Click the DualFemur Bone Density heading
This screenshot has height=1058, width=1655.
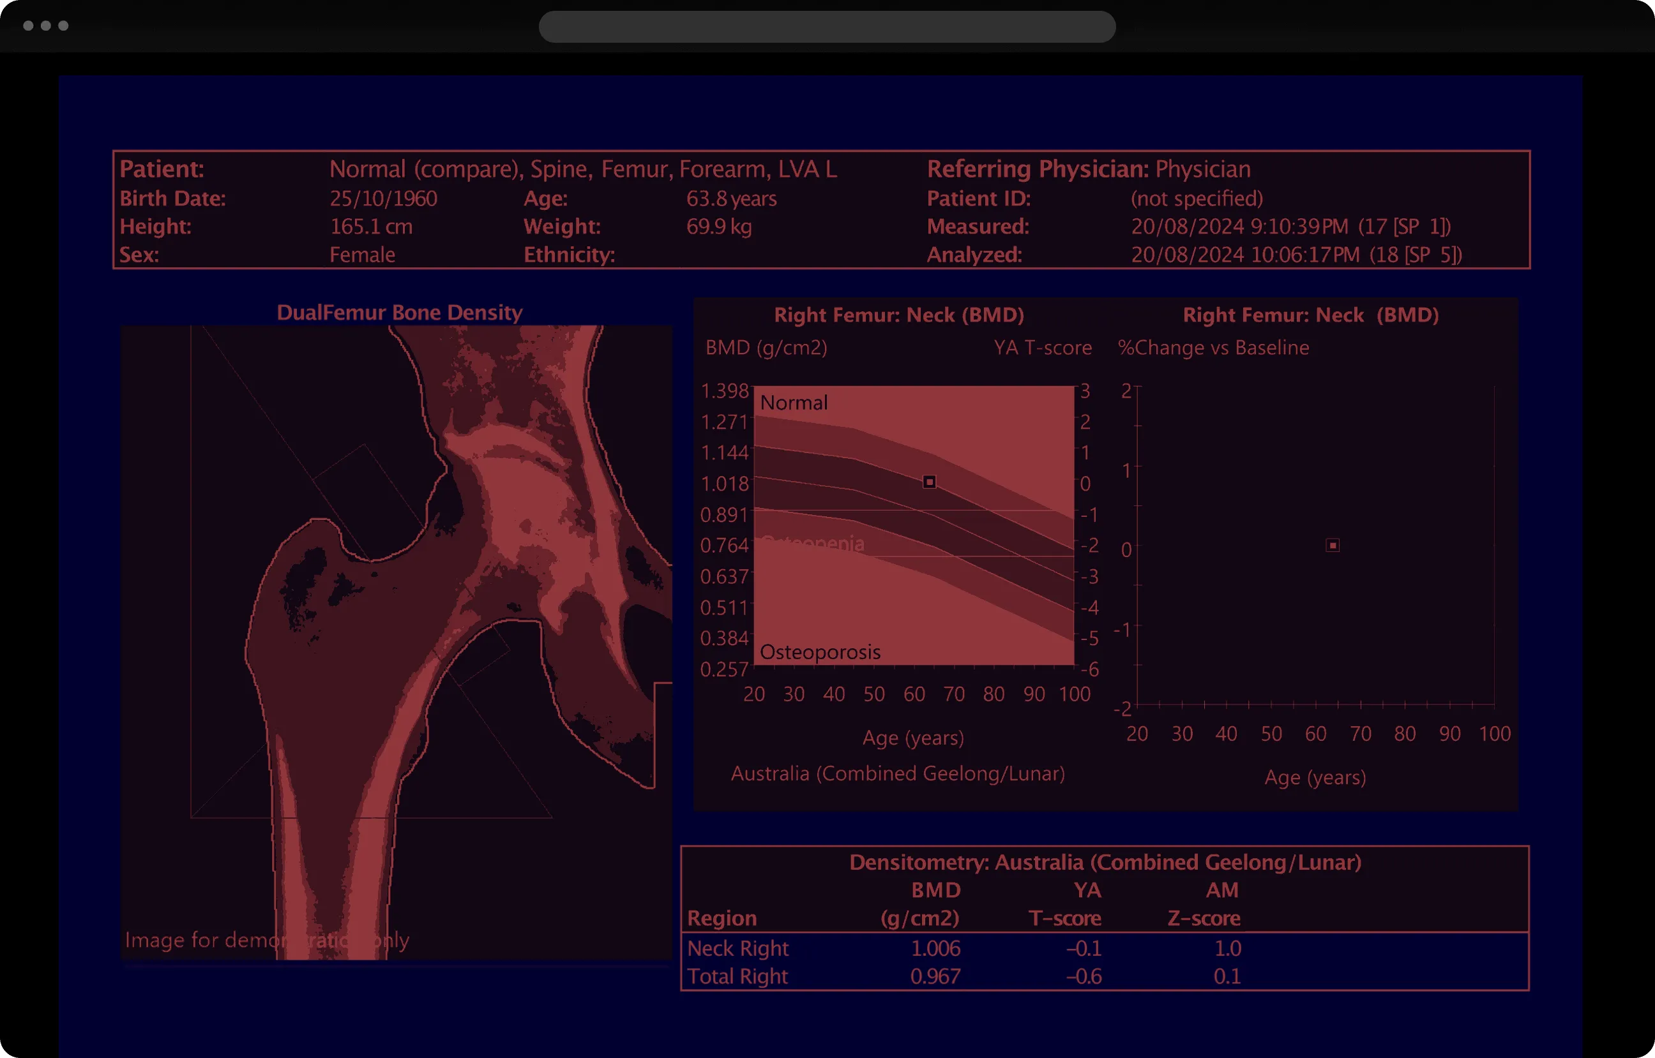tap(399, 313)
